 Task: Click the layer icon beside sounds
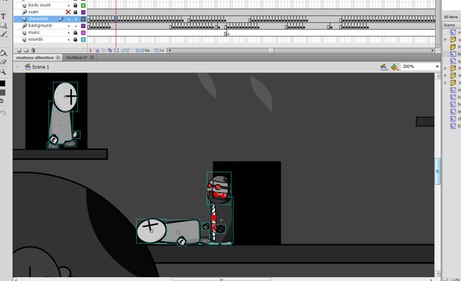24,39
